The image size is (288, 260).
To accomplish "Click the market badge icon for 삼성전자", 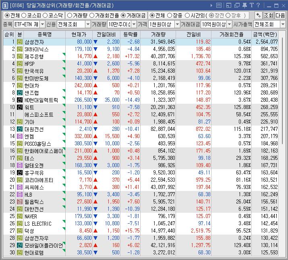I will click(19, 42).
